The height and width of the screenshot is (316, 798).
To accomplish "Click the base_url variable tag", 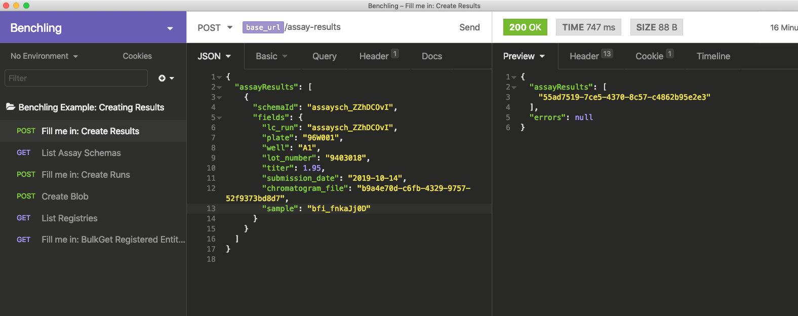I will (263, 27).
